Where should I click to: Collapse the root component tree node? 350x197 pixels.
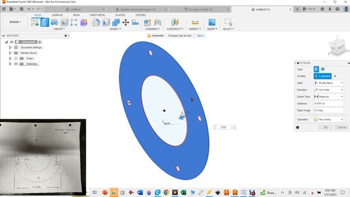(x=6, y=42)
